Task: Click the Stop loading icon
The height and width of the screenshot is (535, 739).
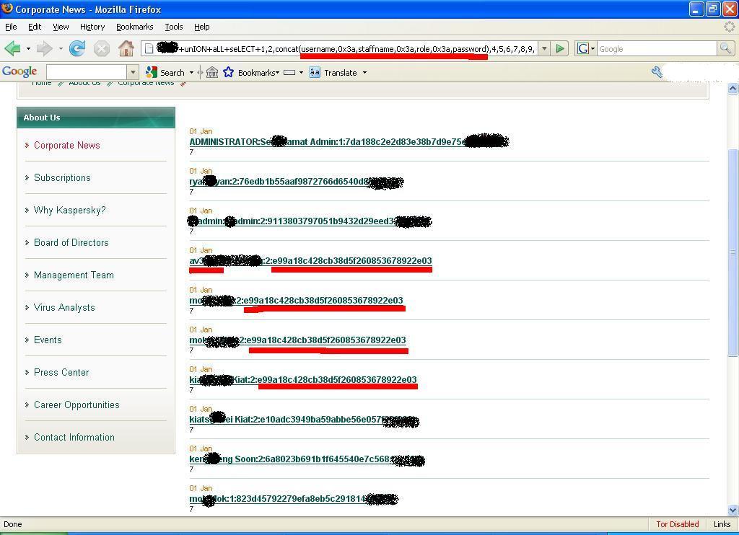Action: (101, 48)
